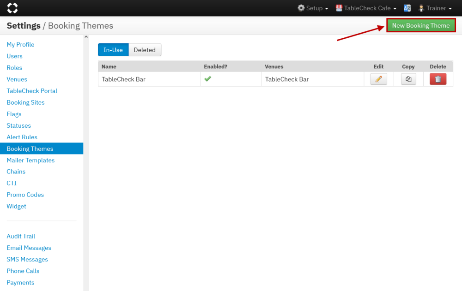Click the New Booking Theme button

pyautogui.click(x=421, y=25)
